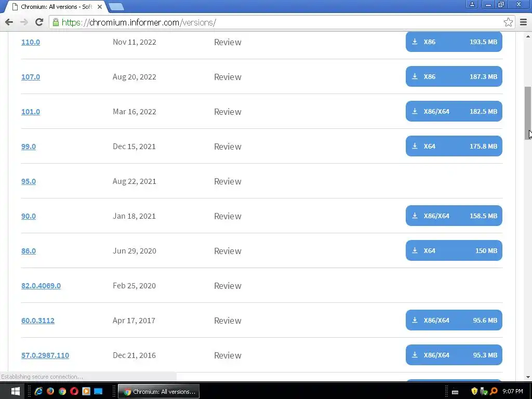Download X86/X64 95.3 MB build
Screen dimensions: 532x399
(454, 355)
